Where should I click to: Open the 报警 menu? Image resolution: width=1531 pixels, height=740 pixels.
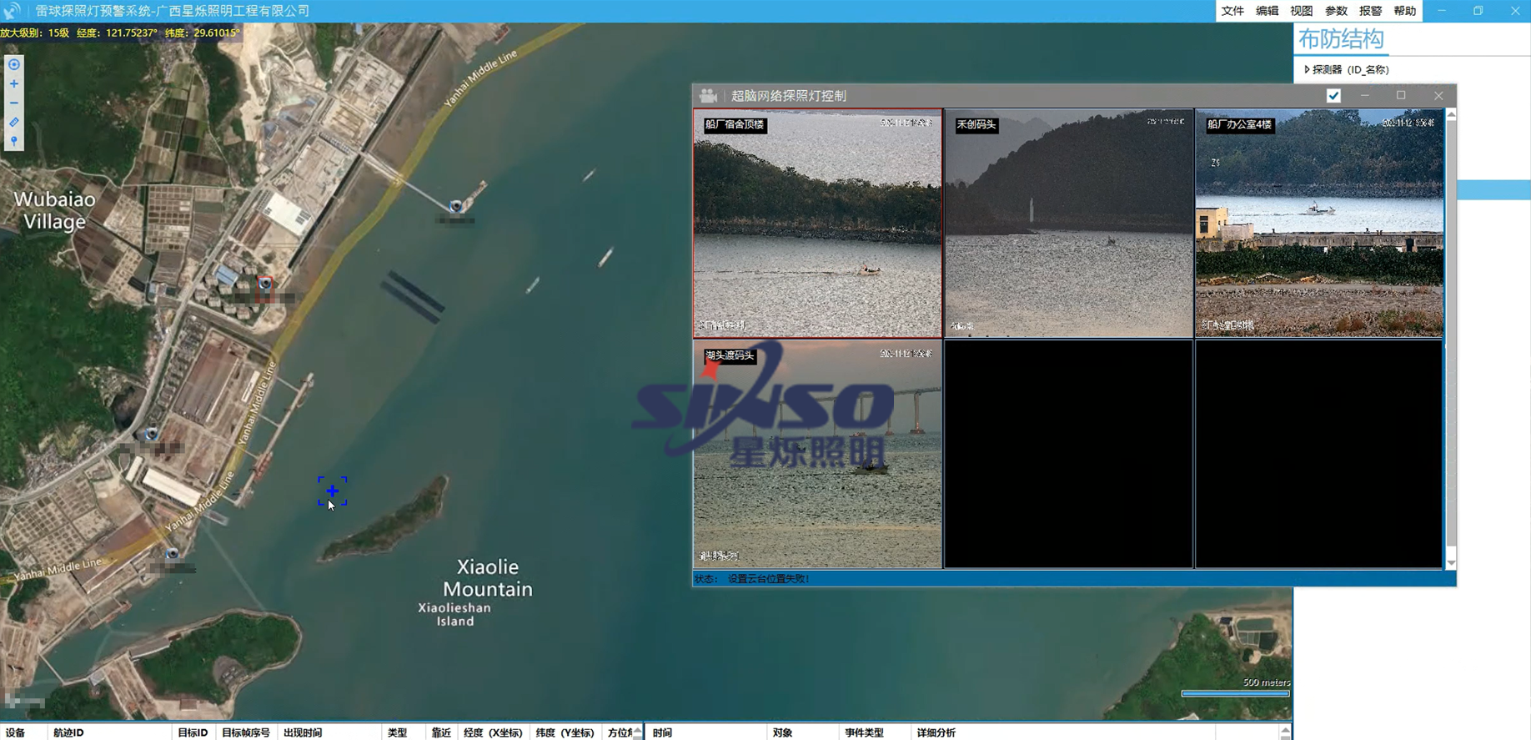click(1370, 11)
